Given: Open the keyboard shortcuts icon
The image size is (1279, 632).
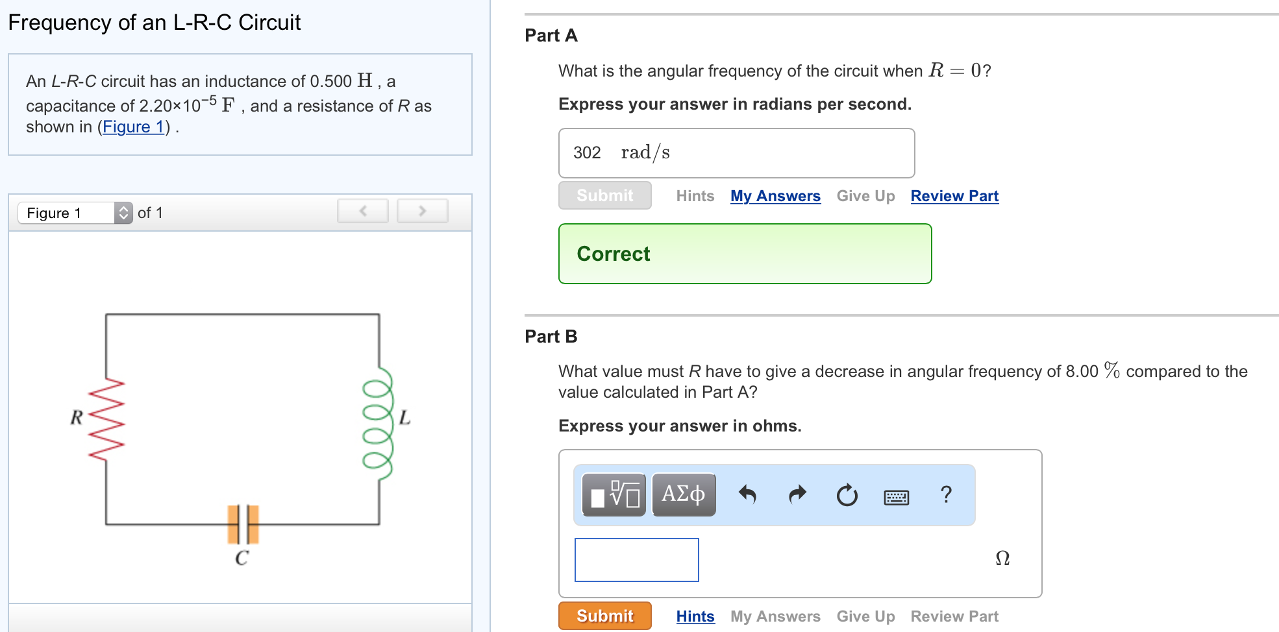Looking at the screenshot, I should point(896,497).
